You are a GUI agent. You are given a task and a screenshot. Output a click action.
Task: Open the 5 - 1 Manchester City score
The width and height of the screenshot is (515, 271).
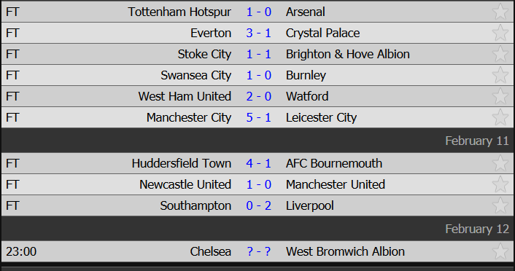pos(258,117)
